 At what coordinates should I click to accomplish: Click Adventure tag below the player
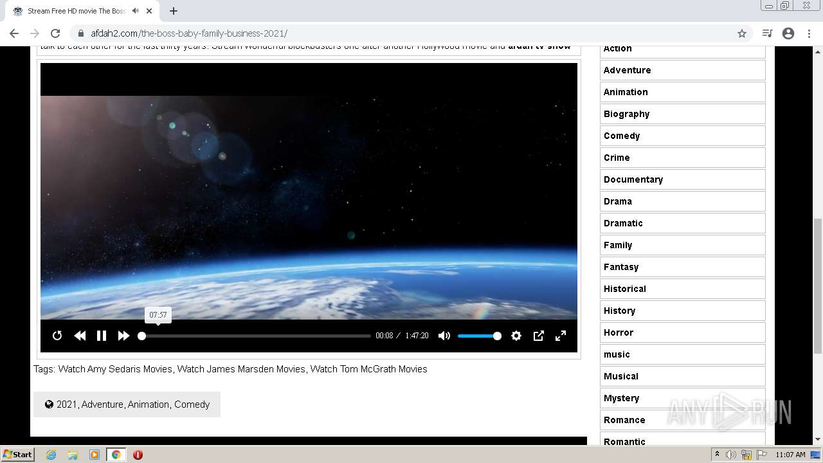(x=102, y=404)
